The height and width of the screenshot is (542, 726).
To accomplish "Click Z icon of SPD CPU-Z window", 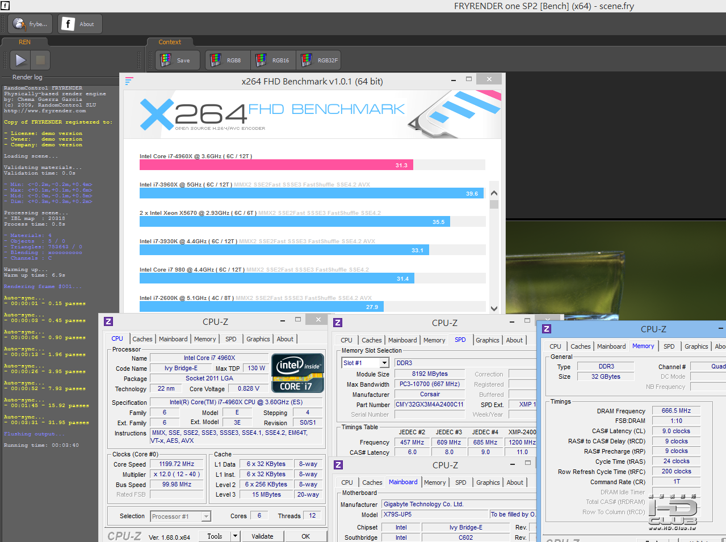I will [338, 323].
